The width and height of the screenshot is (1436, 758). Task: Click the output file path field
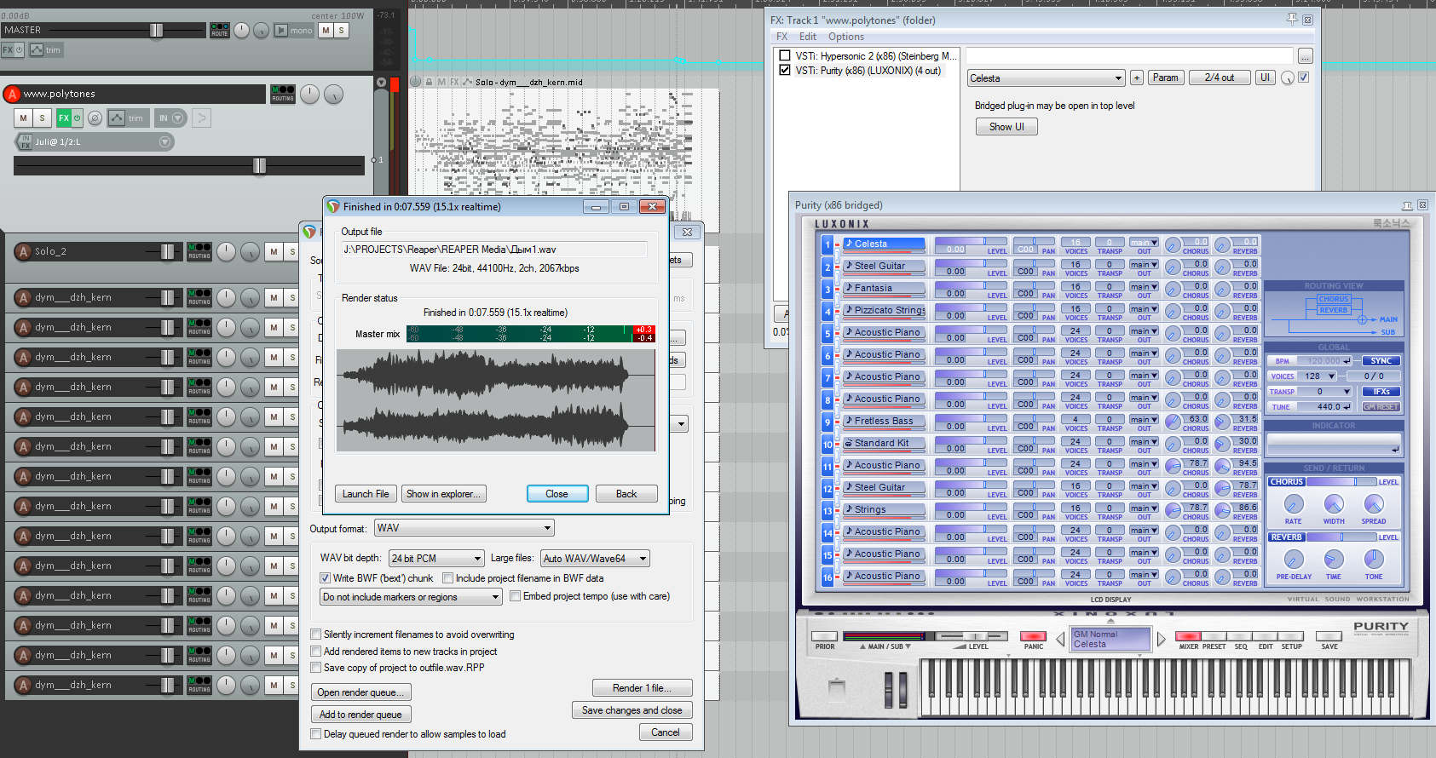[494, 250]
